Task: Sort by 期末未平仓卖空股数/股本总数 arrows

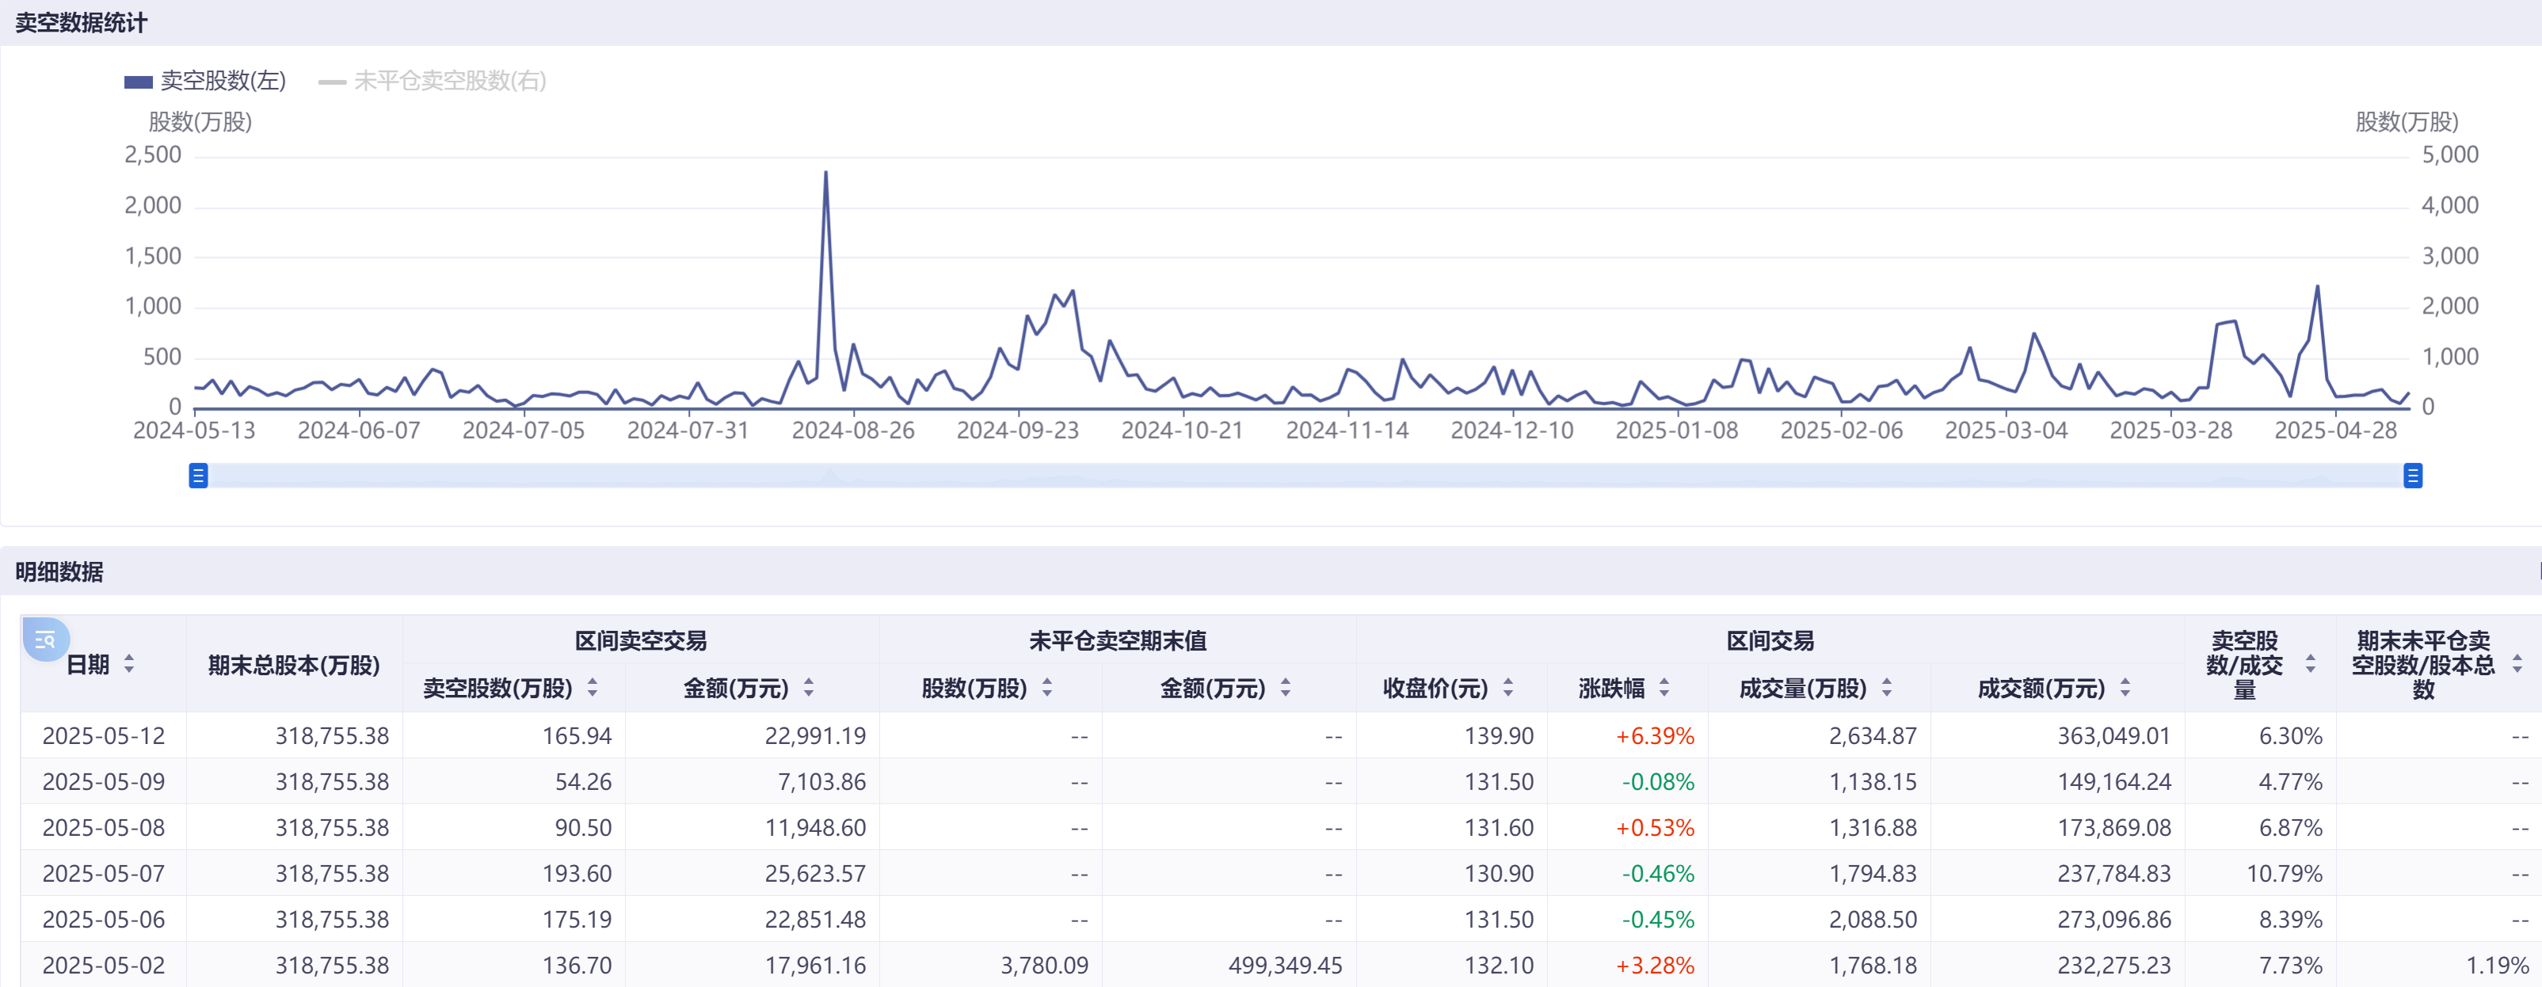Action: pos(2517,665)
